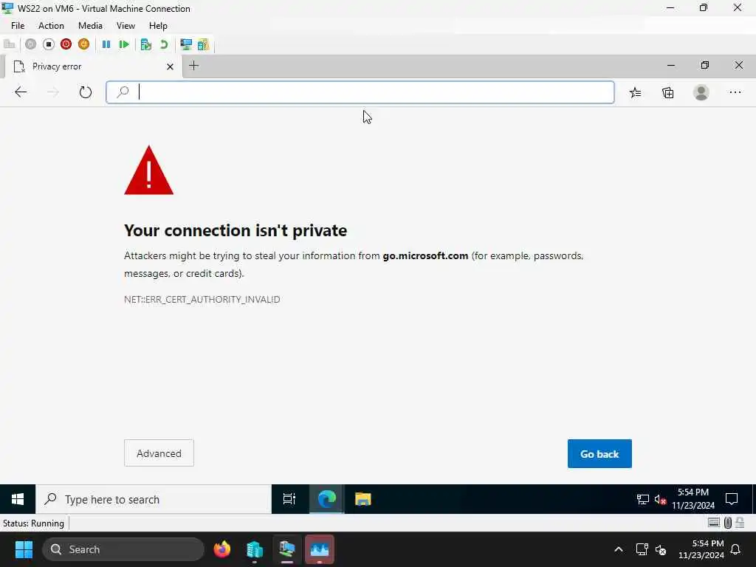Turn off the VM with the black square icon
The width and height of the screenshot is (756, 567).
point(48,44)
